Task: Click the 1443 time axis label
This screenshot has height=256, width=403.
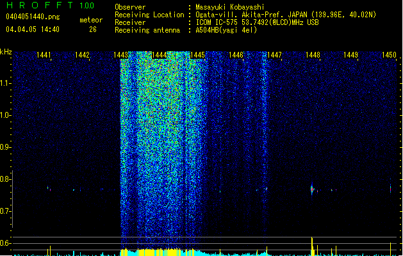Action: [120, 55]
